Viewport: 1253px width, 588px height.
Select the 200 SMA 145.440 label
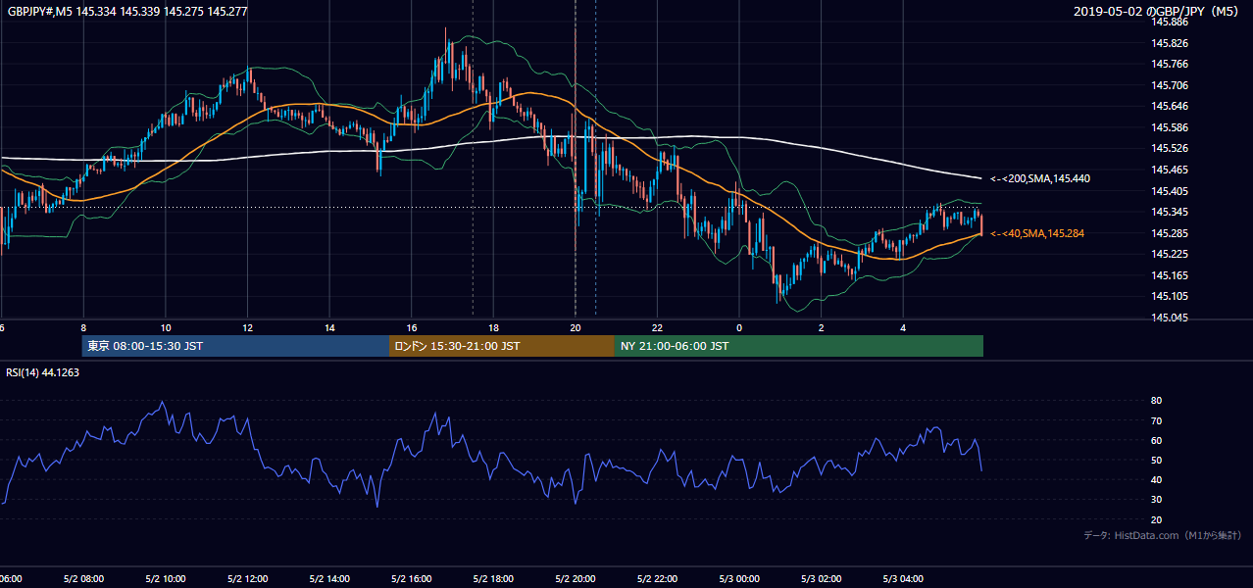click(1040, 178)
